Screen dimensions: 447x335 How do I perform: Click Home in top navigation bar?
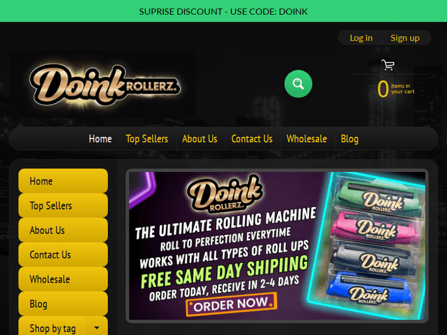[100, 139]
